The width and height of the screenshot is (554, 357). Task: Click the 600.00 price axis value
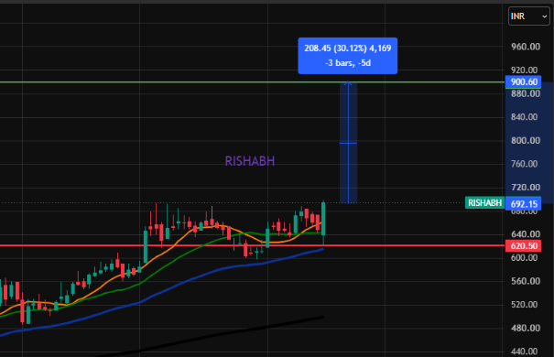click(526, 258)
